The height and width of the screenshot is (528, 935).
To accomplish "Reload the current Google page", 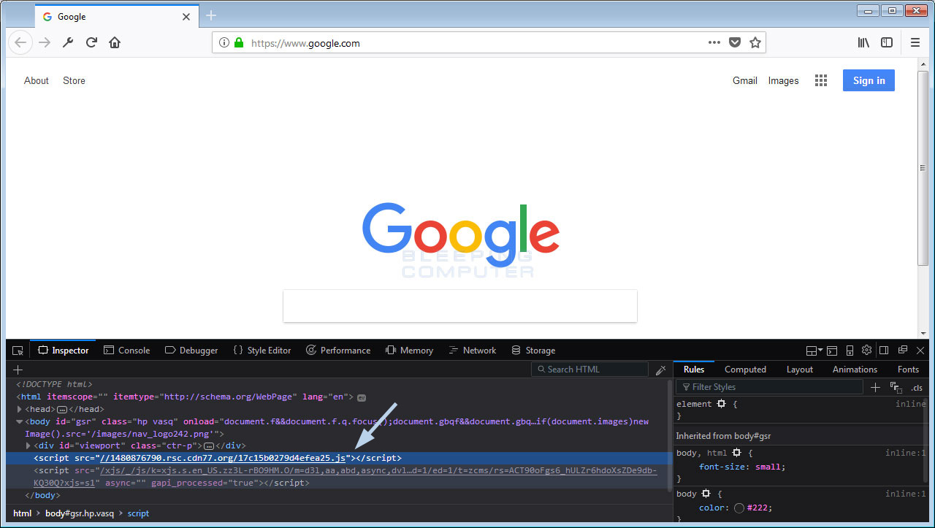I will point(91,42).
